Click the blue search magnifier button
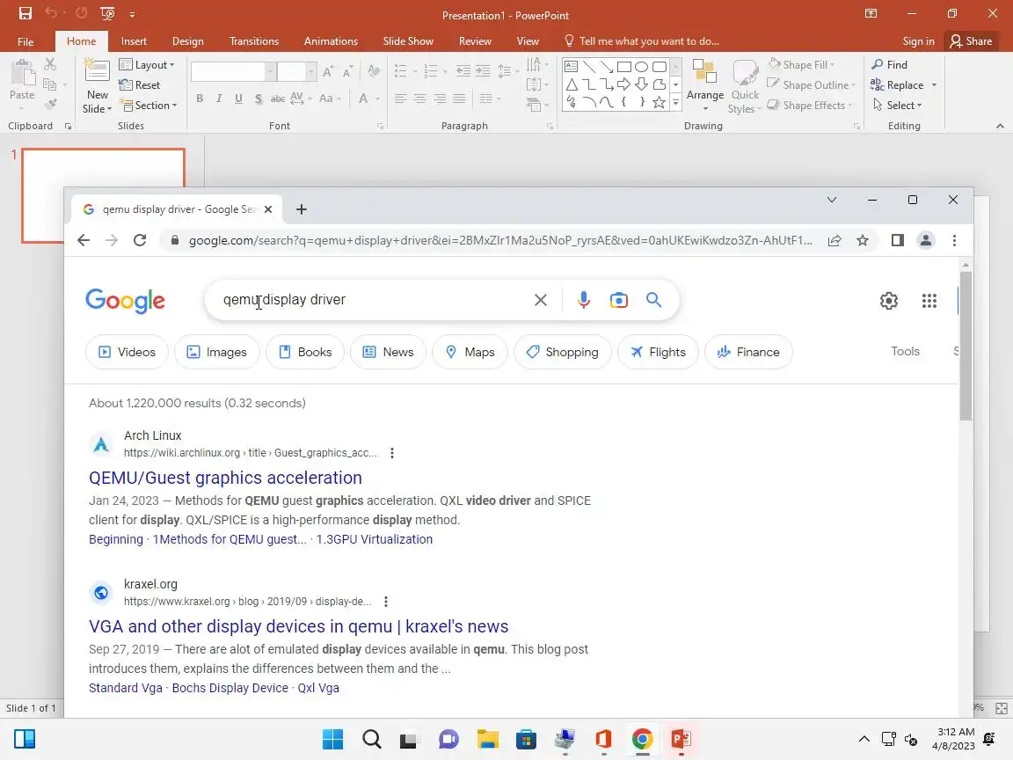Image resolution: width=1013 pixels, height=760 pixels. coord(654,300)
